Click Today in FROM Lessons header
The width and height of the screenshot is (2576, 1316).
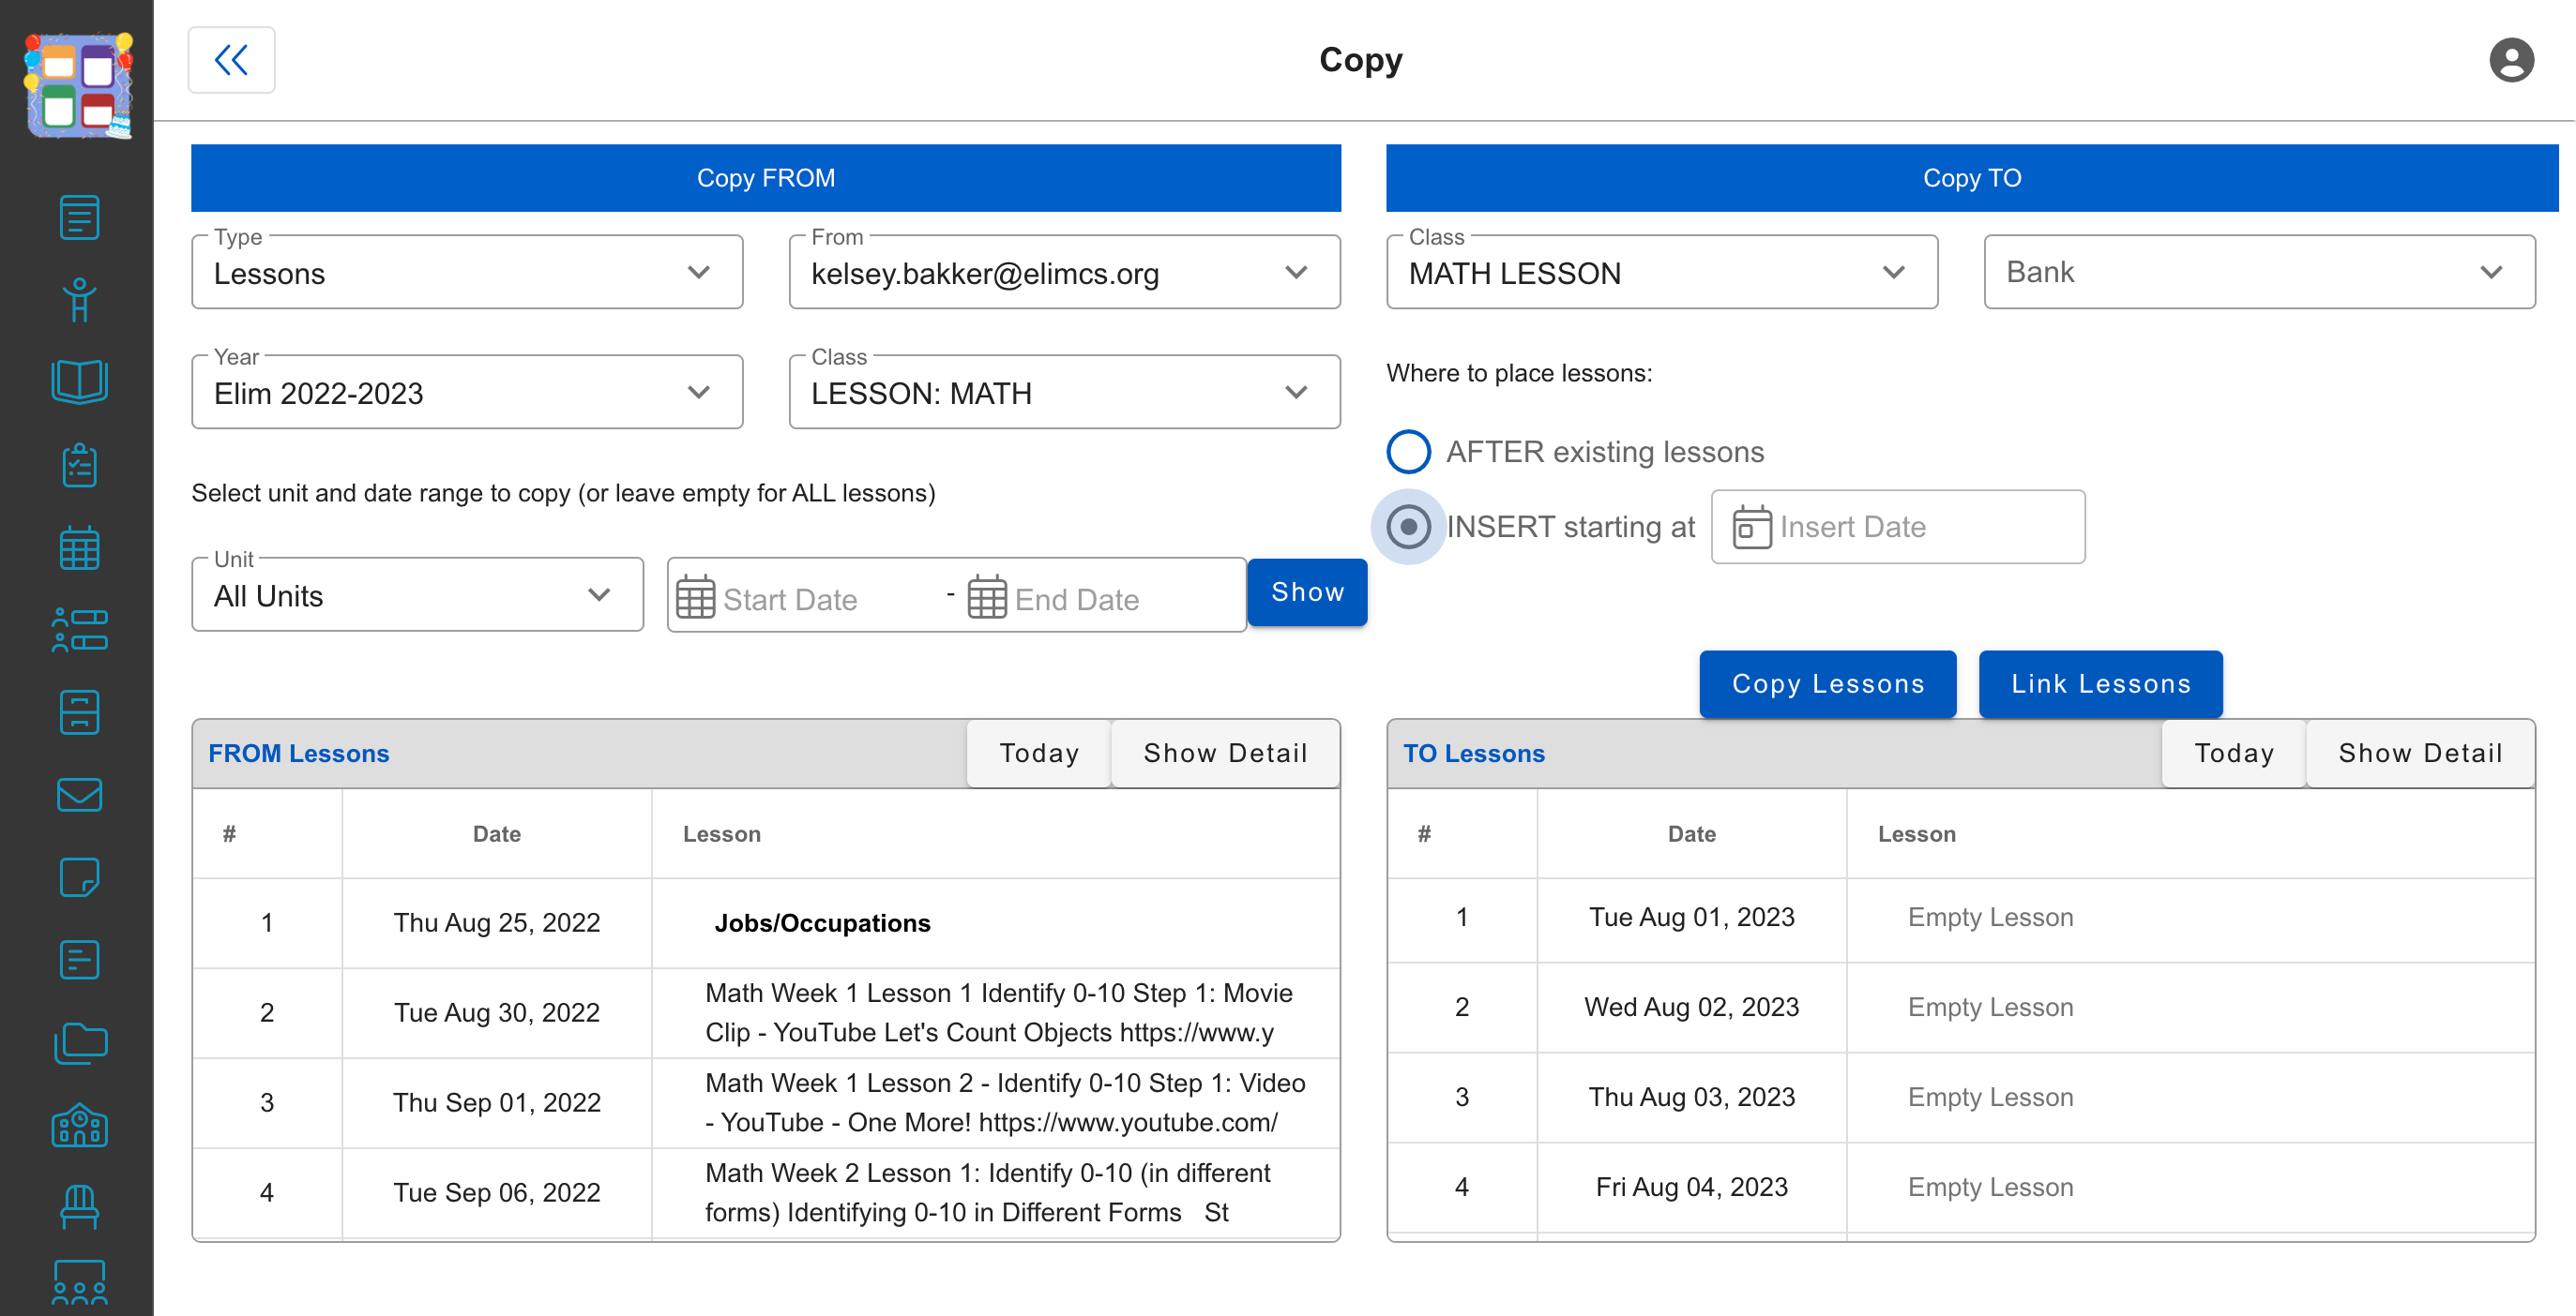[x=1039, y=754]
